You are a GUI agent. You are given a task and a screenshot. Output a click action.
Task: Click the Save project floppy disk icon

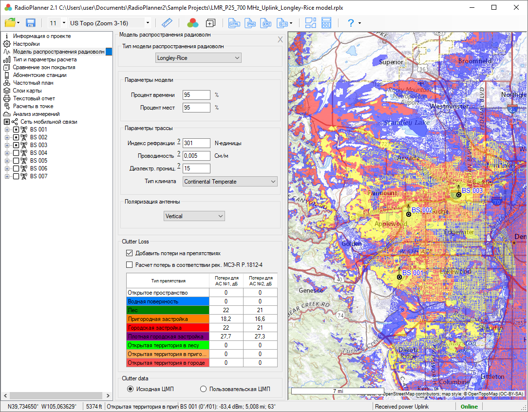pyautogui.click(x=31, y=23)
